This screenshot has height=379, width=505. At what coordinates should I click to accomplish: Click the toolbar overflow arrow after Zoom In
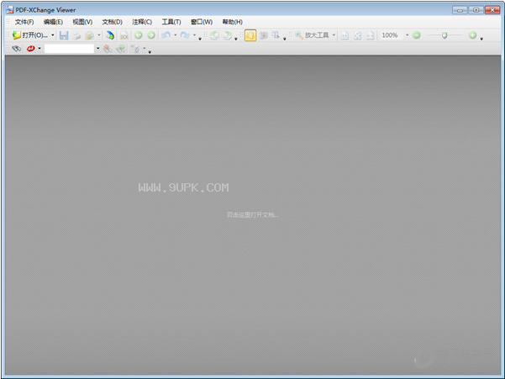[481, 39]
